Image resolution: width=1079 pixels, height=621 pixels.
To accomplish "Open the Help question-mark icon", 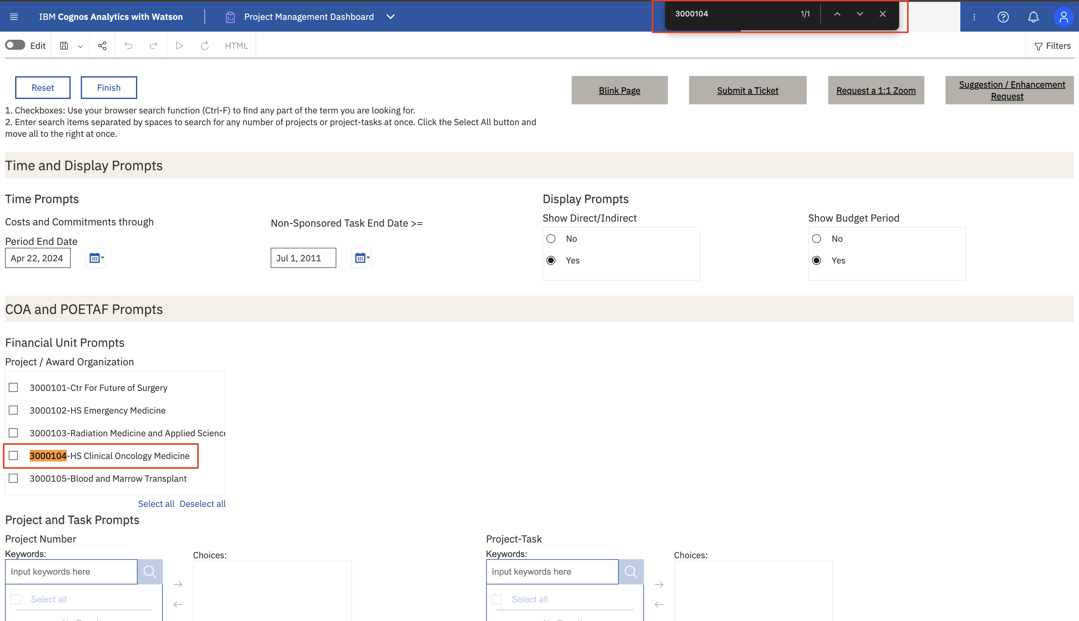I will [1004, 17].
